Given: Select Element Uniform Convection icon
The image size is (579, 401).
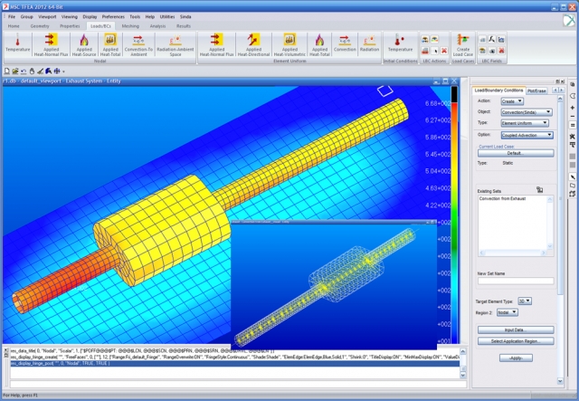Looking at the screenshot, I should pyautogui.click(x=345, y=43).
